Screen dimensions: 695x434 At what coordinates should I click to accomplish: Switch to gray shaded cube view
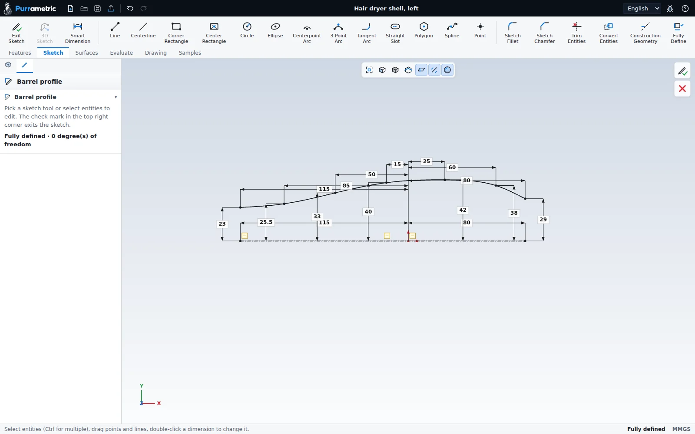click(395, 70)
